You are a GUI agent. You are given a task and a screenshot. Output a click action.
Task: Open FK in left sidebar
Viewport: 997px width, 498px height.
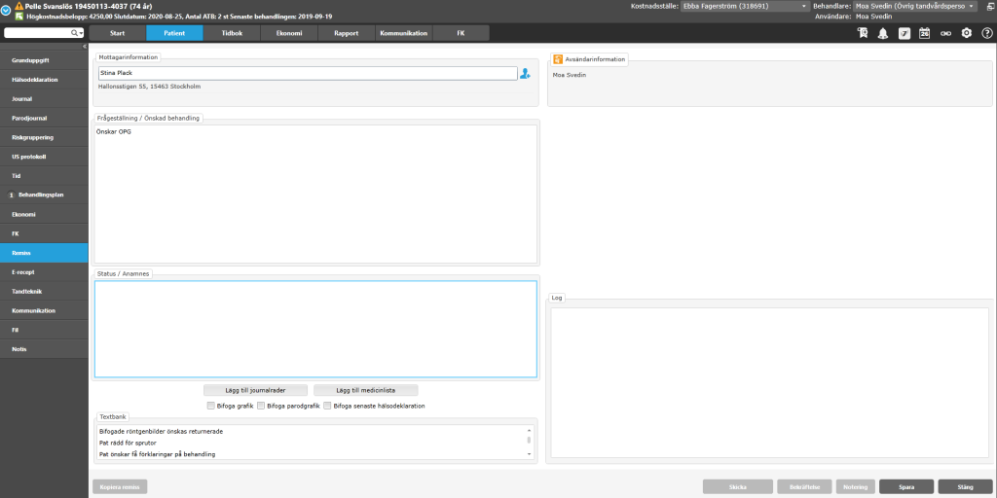coord(44,233)
